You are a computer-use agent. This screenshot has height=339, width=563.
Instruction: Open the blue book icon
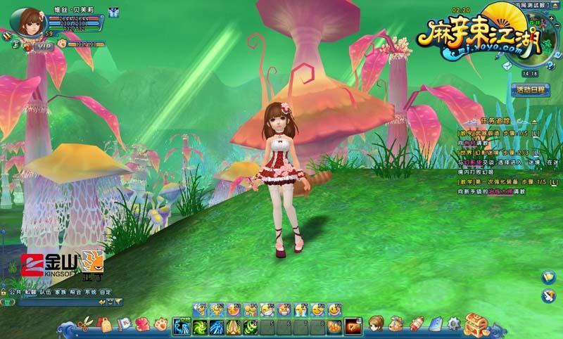pos(436,324)
